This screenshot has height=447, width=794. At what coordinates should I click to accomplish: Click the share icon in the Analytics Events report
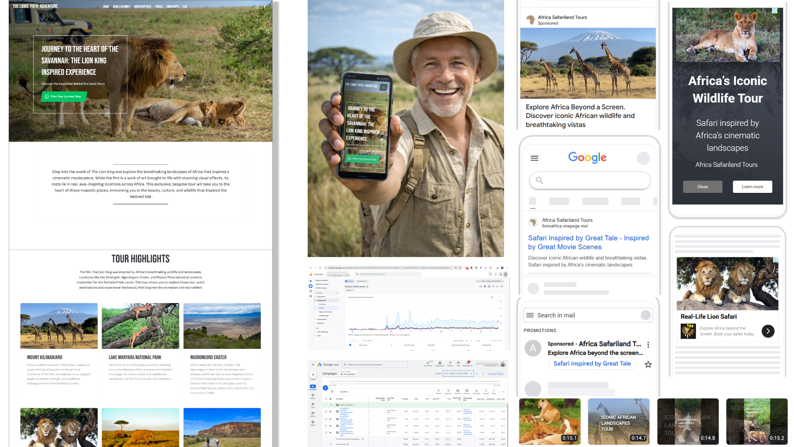coord(493,286)
